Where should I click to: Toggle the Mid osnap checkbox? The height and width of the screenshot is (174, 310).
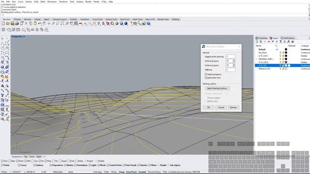tap(26, 161)
